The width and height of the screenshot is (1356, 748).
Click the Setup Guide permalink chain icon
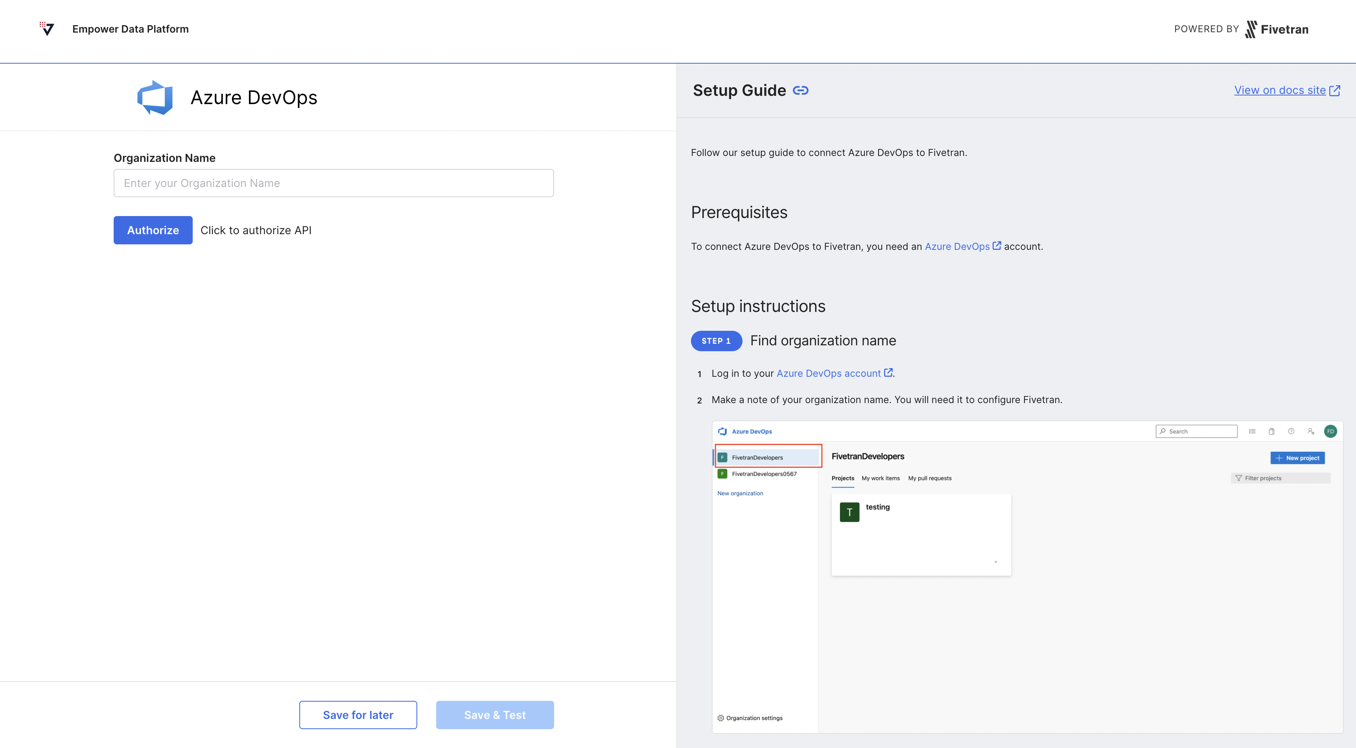tap(800, 90)
